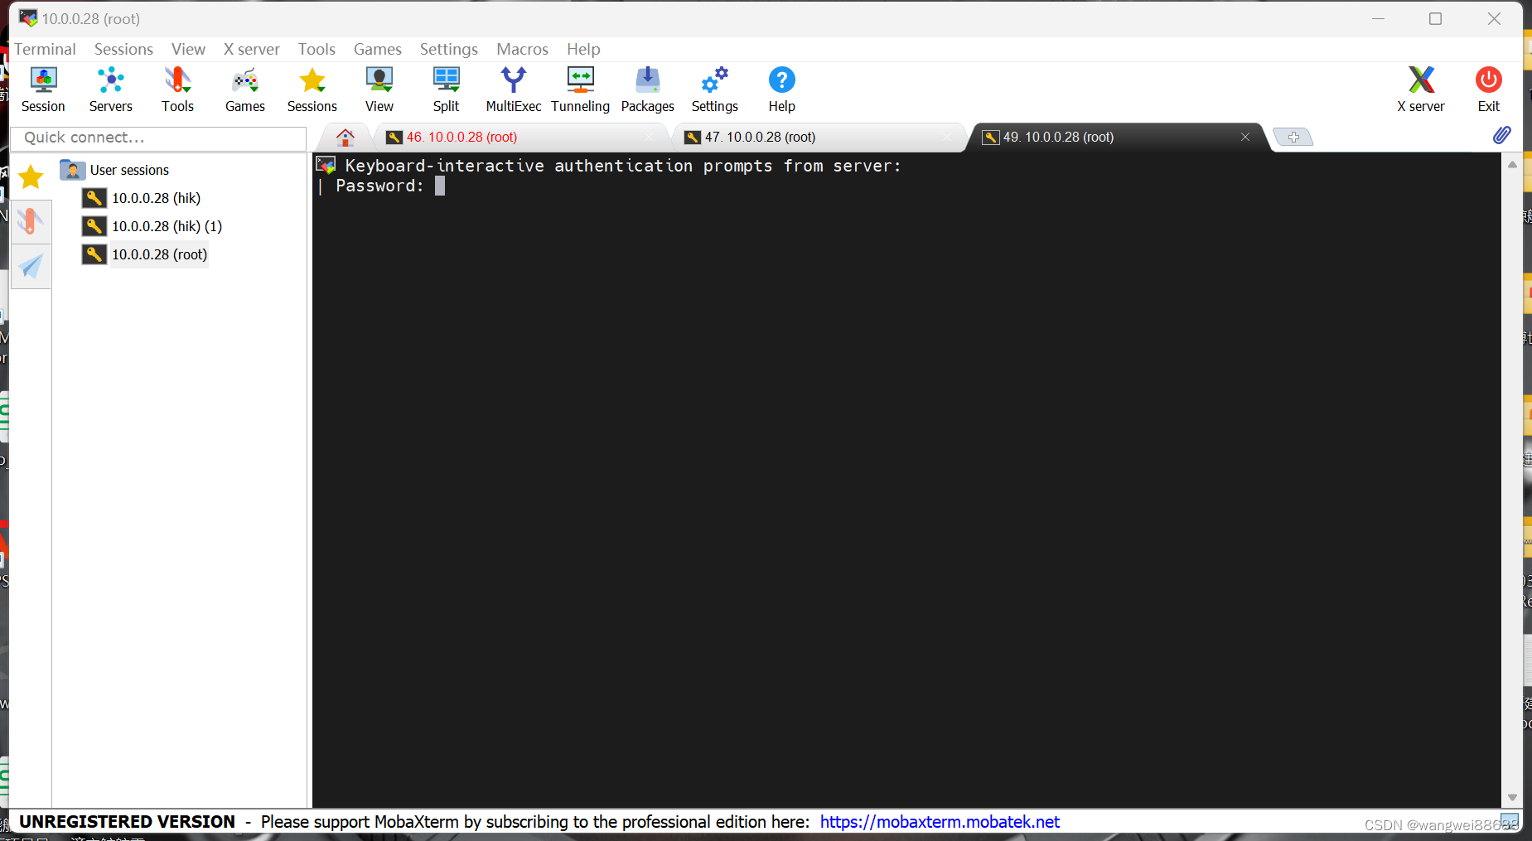Click the Quick connect input field
The height and width of the screenshot is (841, 1532).
click(x=158, y=138)
